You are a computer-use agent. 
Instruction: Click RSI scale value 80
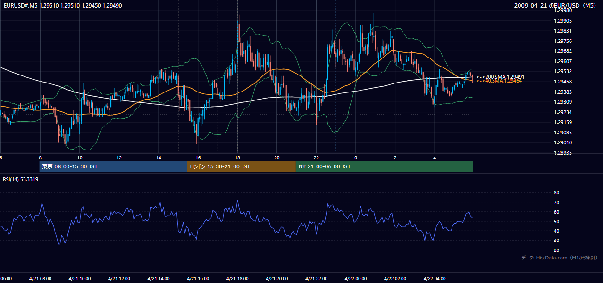click(556, 193)
